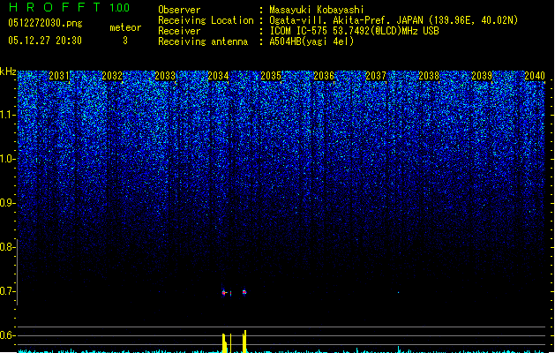Click the 0.9 kHz axis label

7,203
